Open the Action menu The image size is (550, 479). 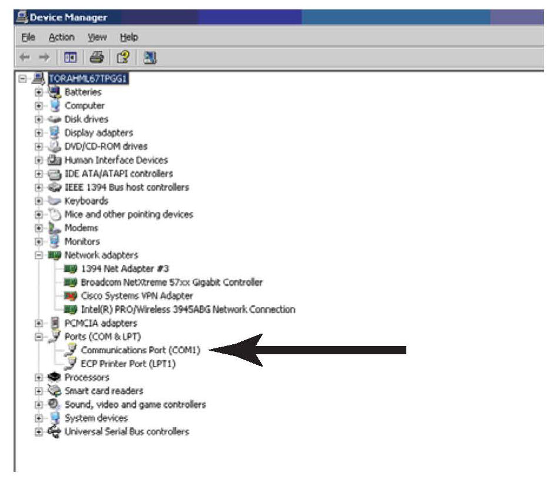tap(61, 37)
